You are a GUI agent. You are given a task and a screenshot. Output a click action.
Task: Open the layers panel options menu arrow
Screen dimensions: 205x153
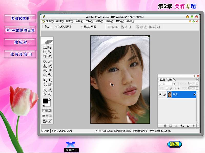click(x=197, y=79)
